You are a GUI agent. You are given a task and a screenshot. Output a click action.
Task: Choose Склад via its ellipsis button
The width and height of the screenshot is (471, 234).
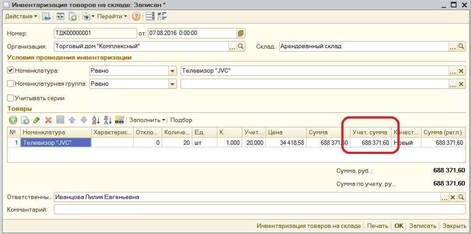click(453, 46)
